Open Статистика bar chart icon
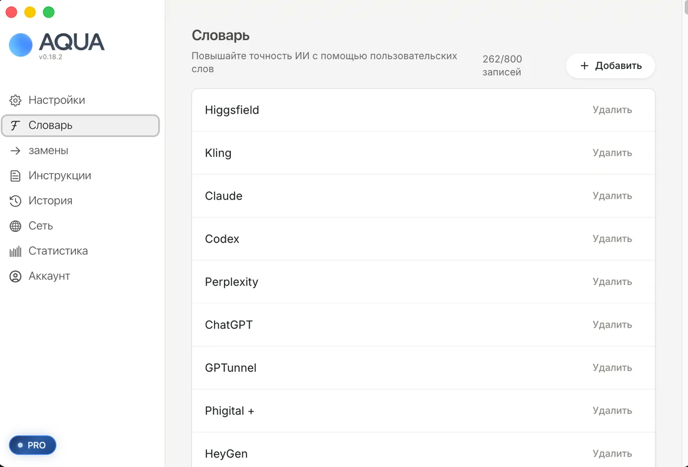The height and width of the screenshot is (467, 688). point(16,251)
